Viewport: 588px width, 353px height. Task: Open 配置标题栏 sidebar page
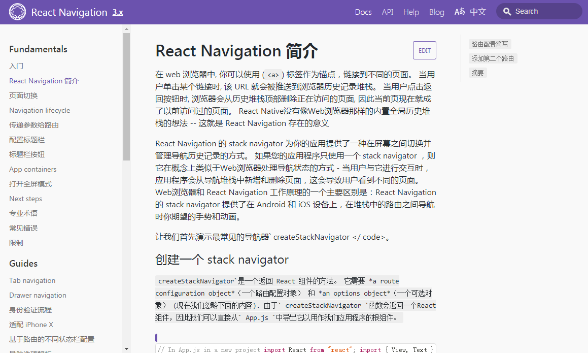(x=27, y=140)
